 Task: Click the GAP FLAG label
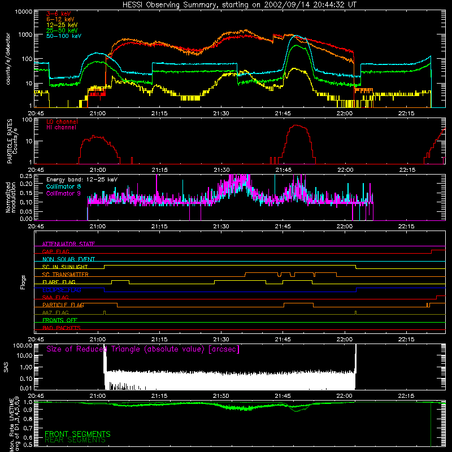tap(55, 251)
